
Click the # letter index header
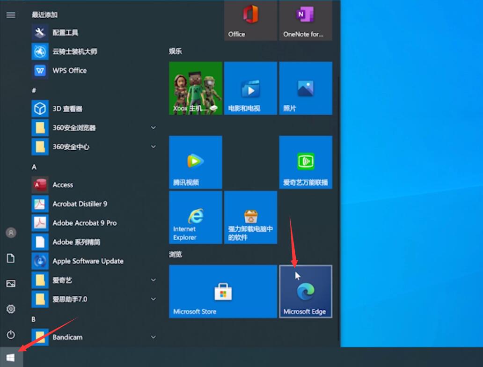coord(34,90)
